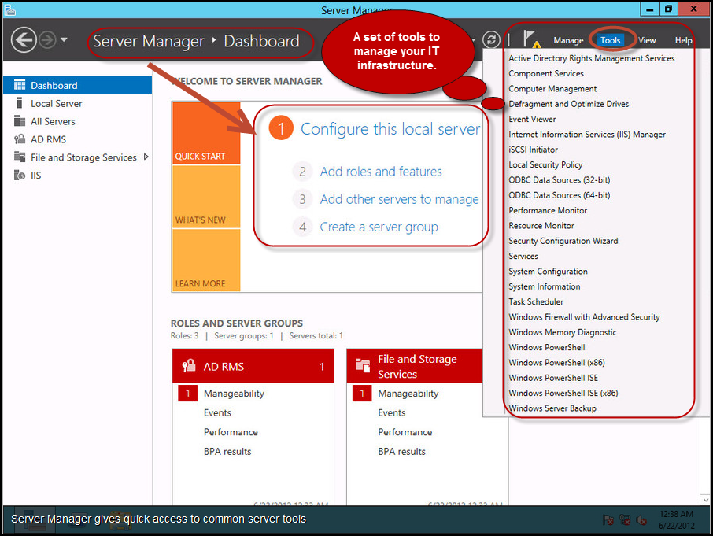Launch Windows PowerShell ISE (x86)

(x=563, y=394)
